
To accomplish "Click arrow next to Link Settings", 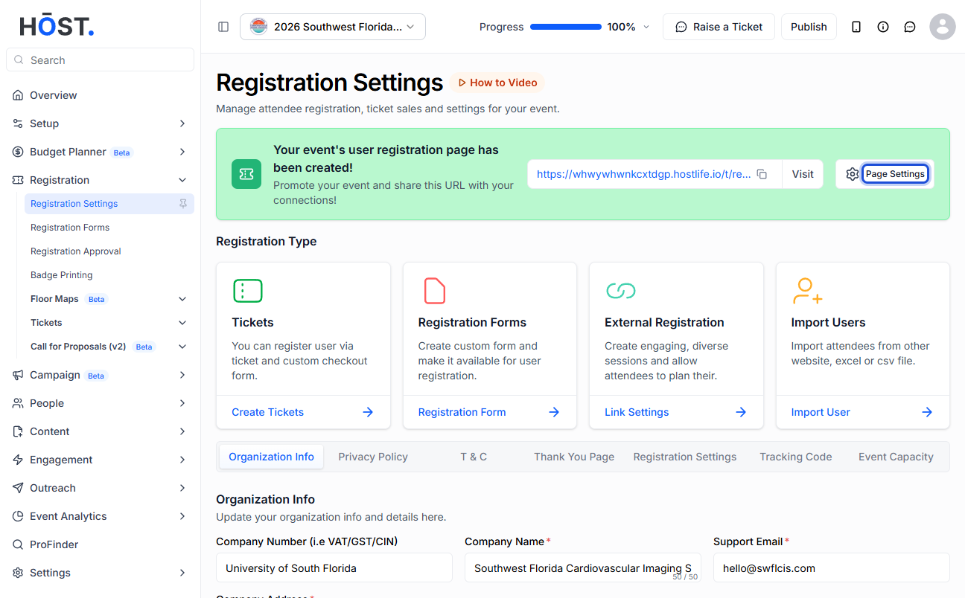I will pos(741,412).
